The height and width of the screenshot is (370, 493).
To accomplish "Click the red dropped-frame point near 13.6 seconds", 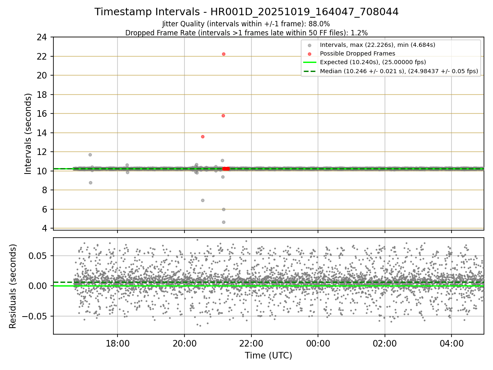I will click(x=203, y=136).
